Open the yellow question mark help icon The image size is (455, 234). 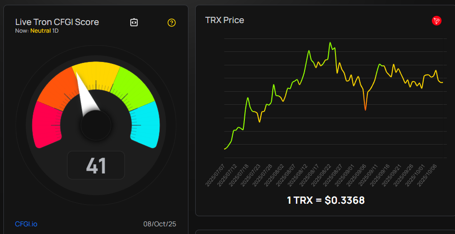172,22
